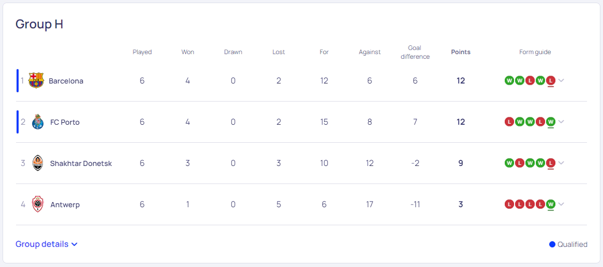Click the Barcelona club crest
The image size is (603, 267).
(x=36, y=80)
